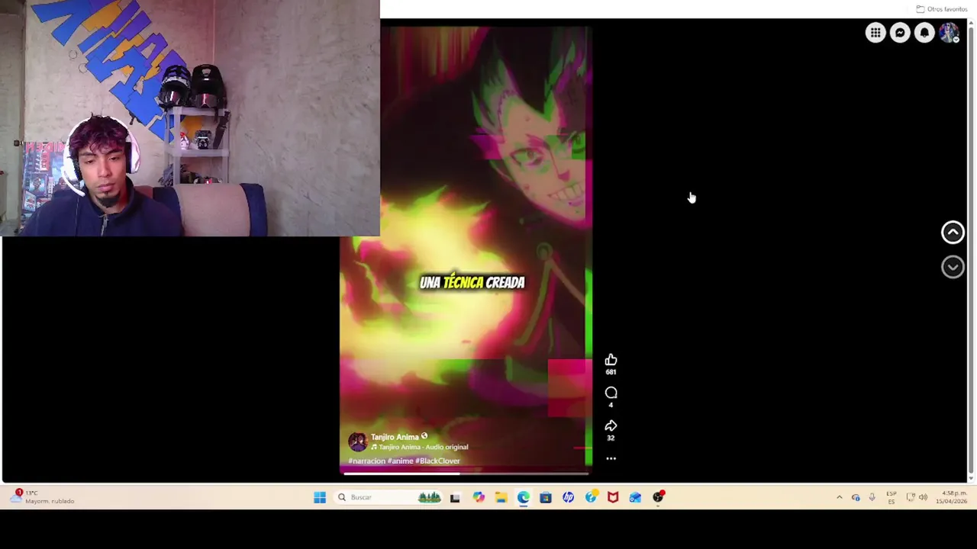Open Task View from the taskbar
Screen dimensions: 977x549
point(455,497)
